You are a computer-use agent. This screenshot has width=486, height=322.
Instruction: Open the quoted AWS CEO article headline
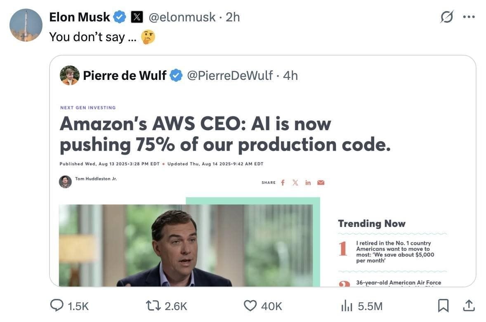[x=225, y=134]
